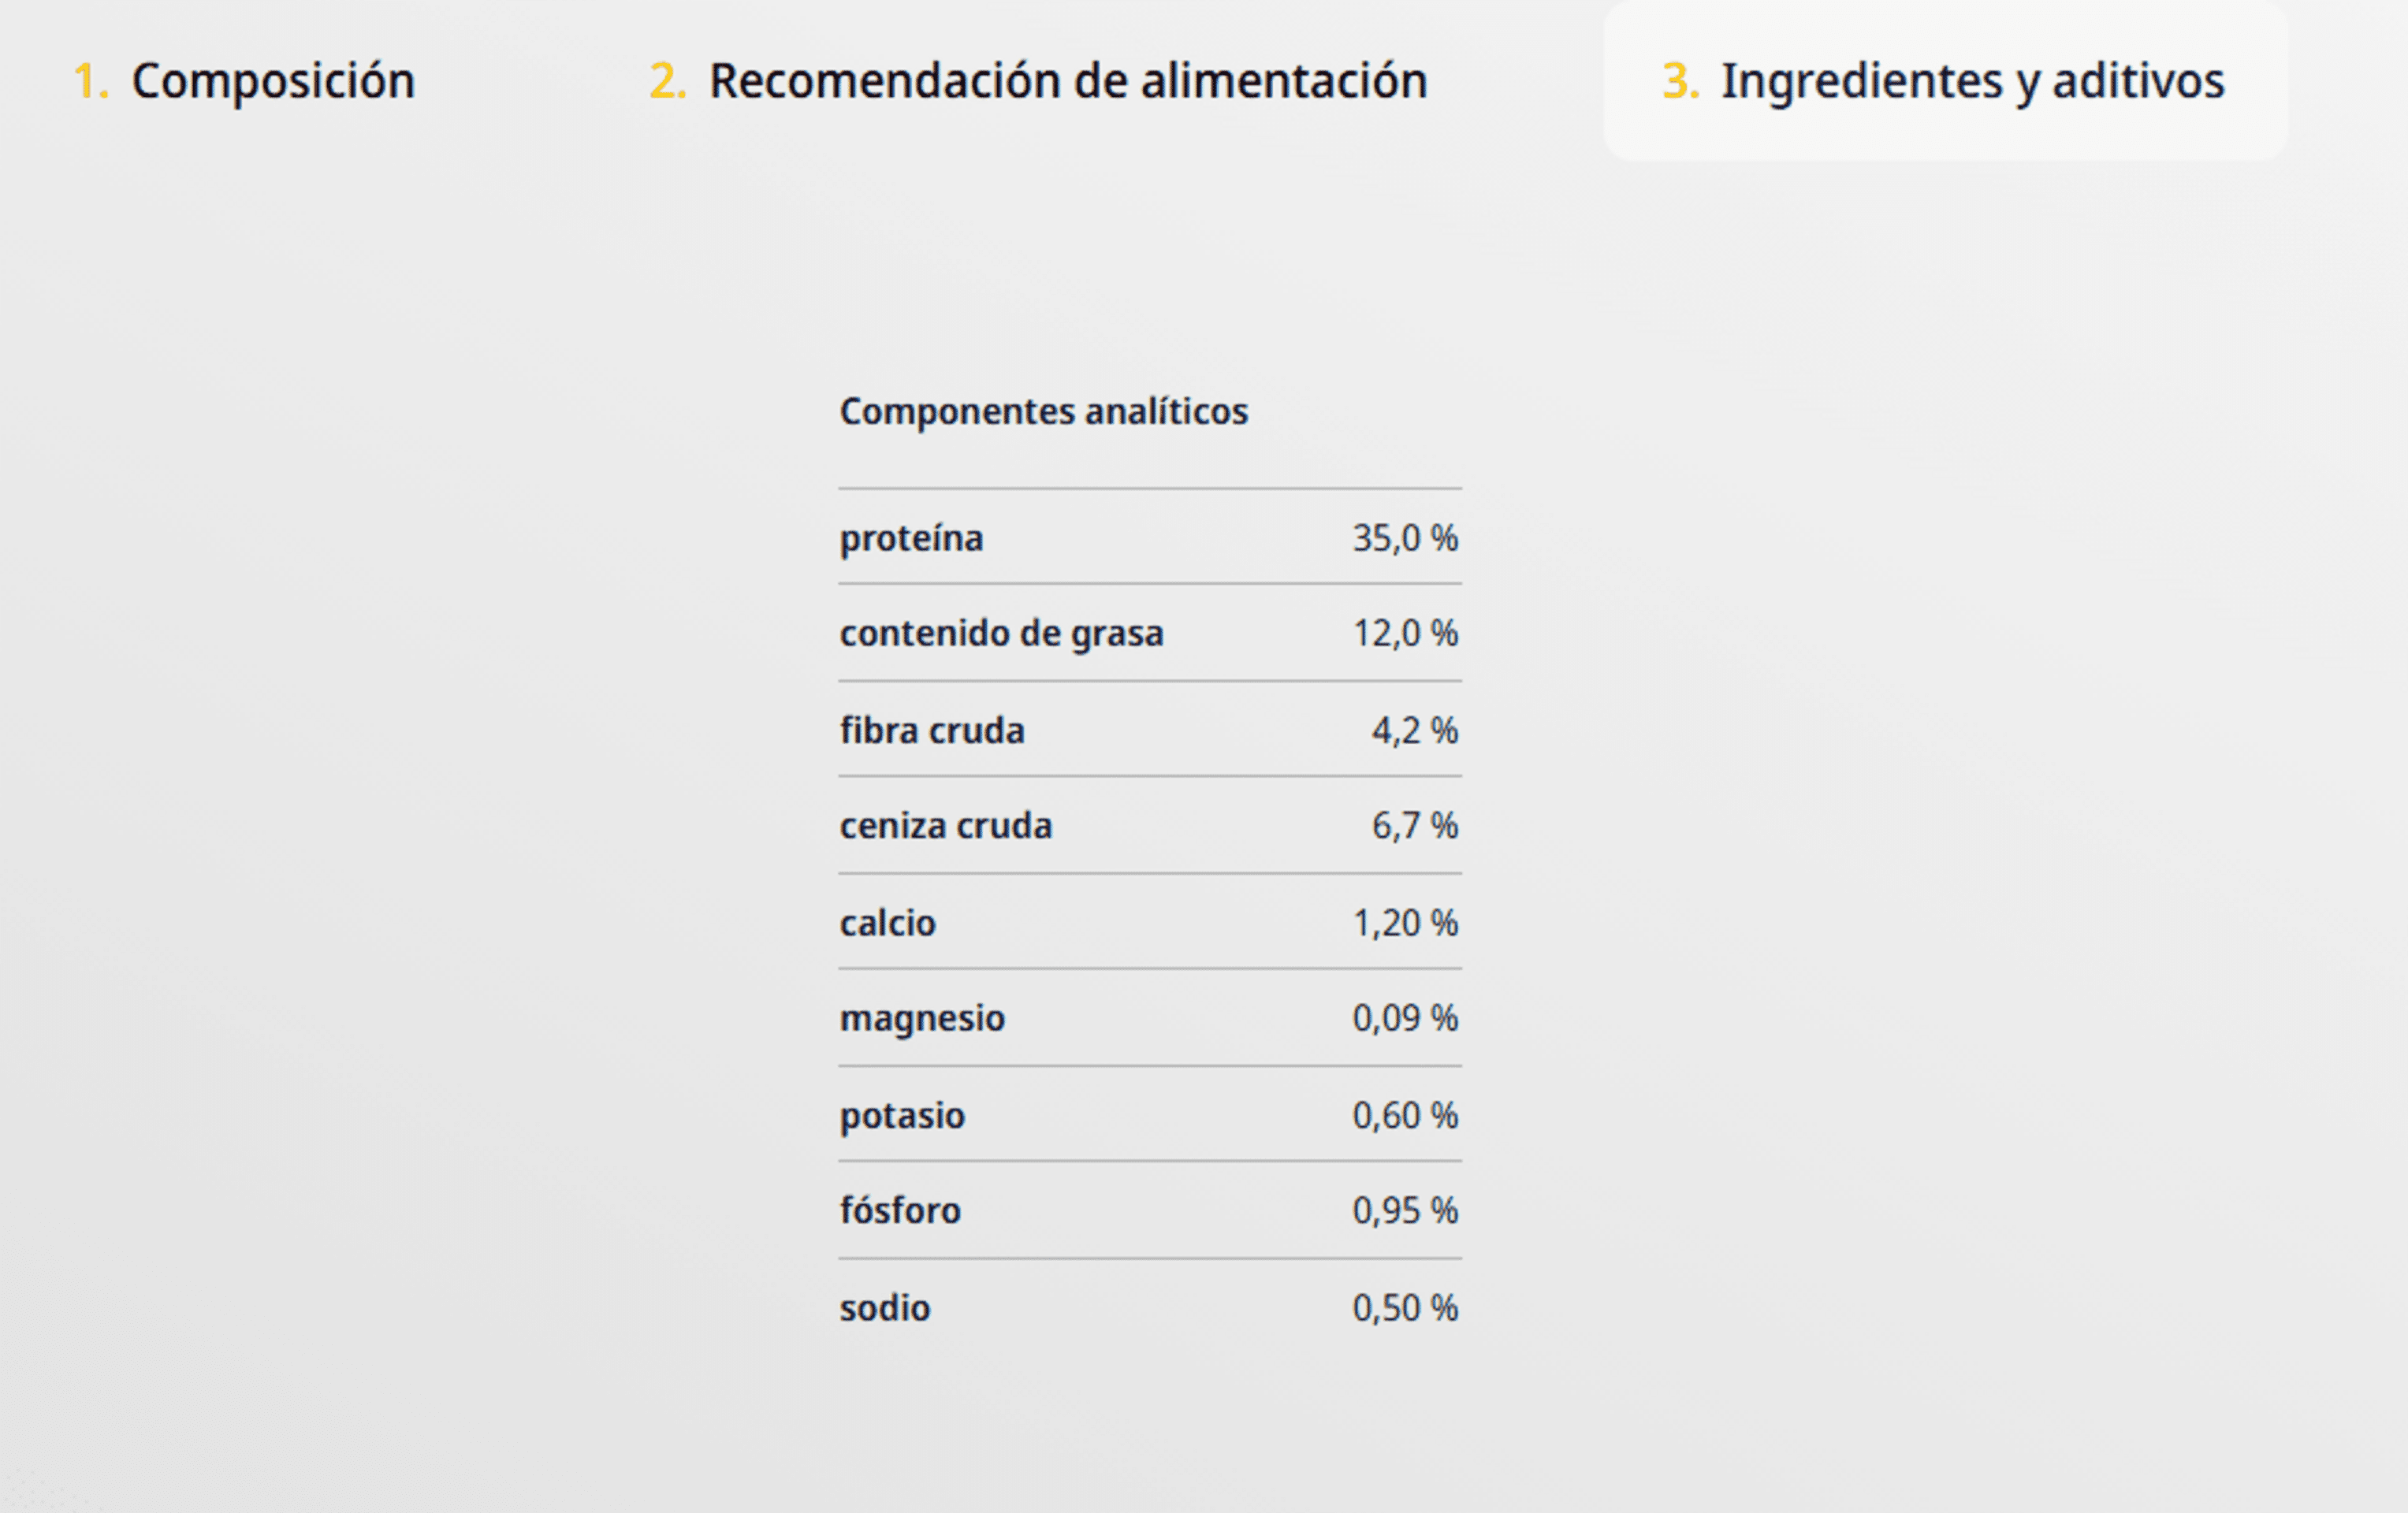Click the fósforo row label
This screenshot has height=1513, width=2408.
click(900, 1211)
